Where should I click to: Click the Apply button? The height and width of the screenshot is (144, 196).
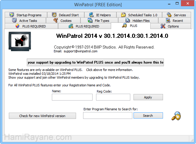click(148, 97)
